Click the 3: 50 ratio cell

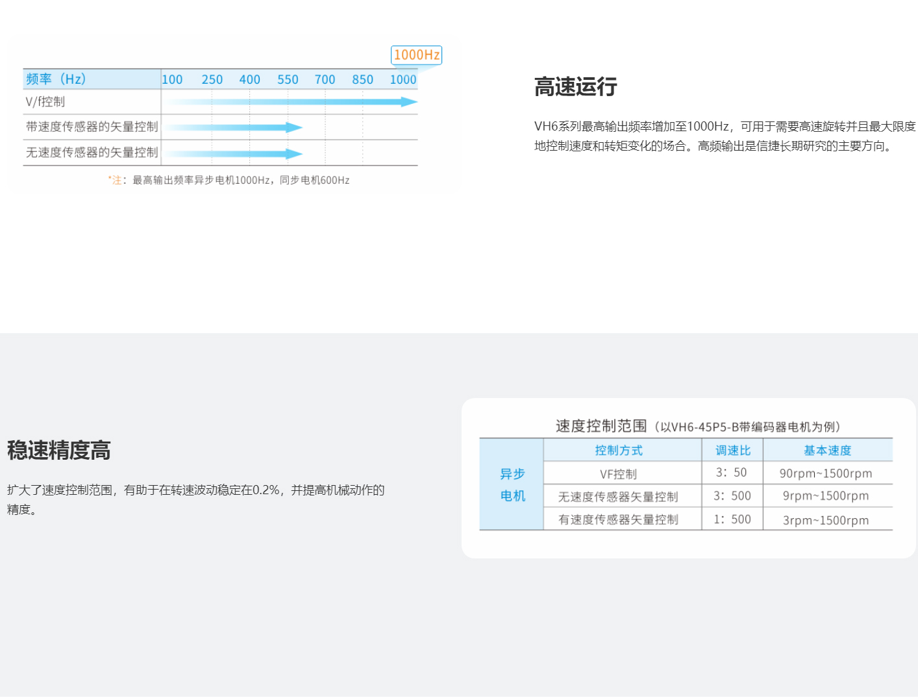tap(732, 473)
